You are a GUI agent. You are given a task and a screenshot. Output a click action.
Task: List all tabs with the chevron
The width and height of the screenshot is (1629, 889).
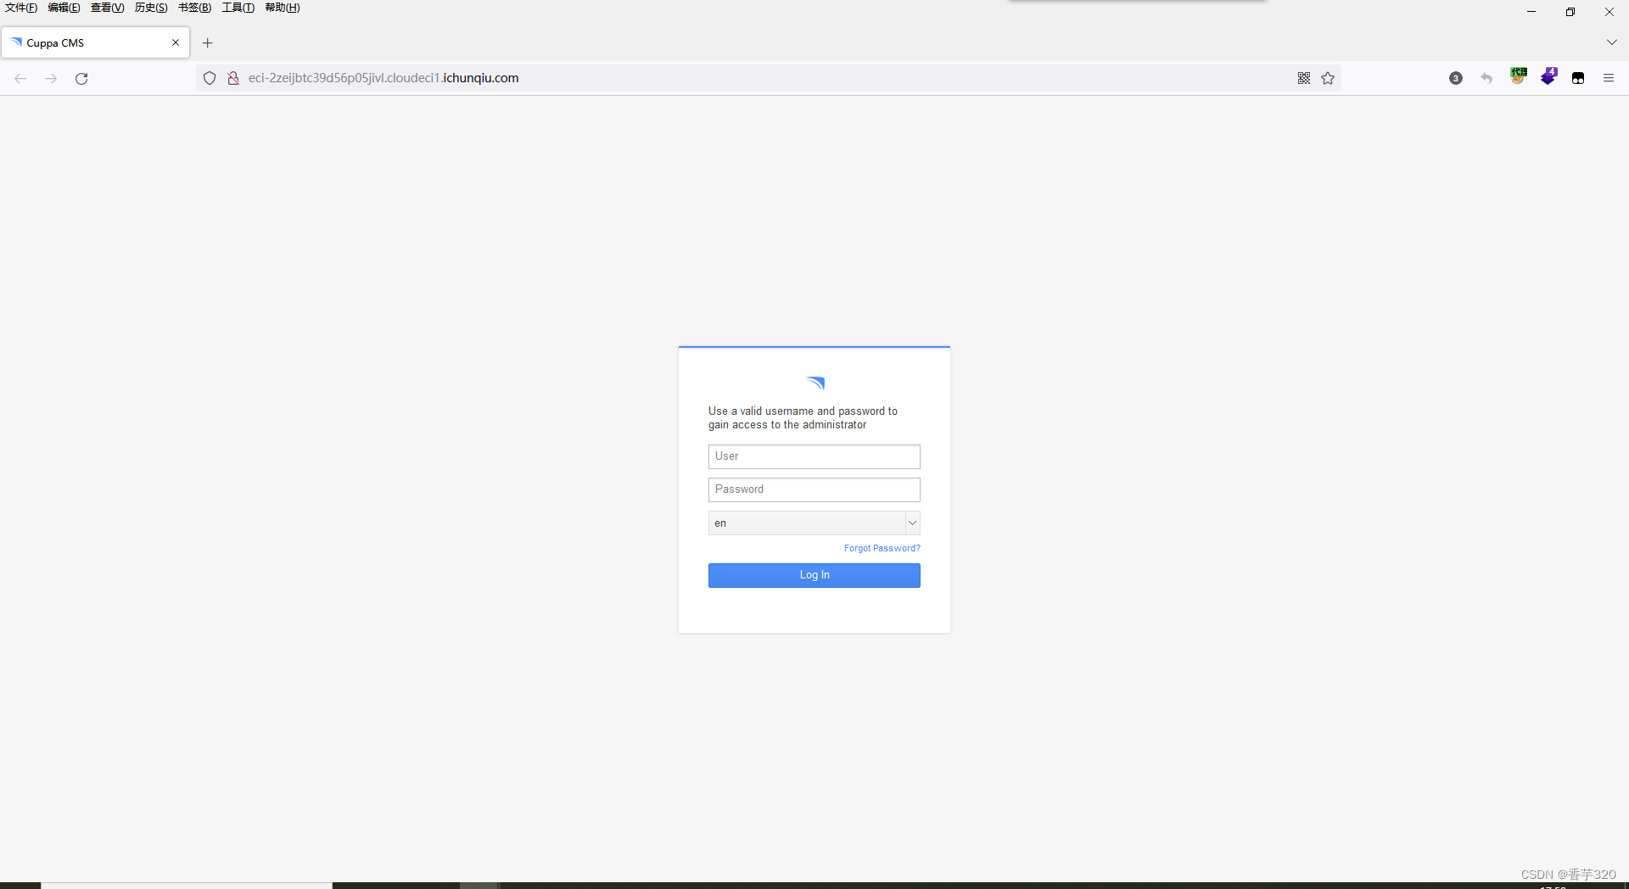pos(1612,42)
